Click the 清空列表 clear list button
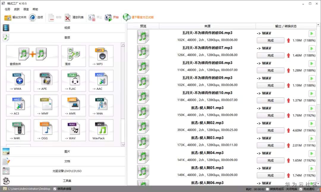 coord(74,17)
